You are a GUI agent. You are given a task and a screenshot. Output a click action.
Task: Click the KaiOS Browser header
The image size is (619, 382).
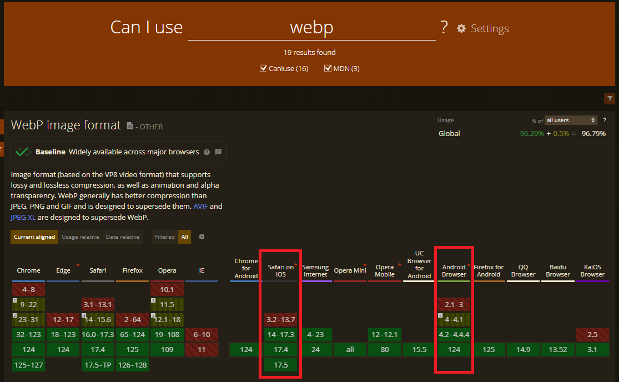pos(592,271)
